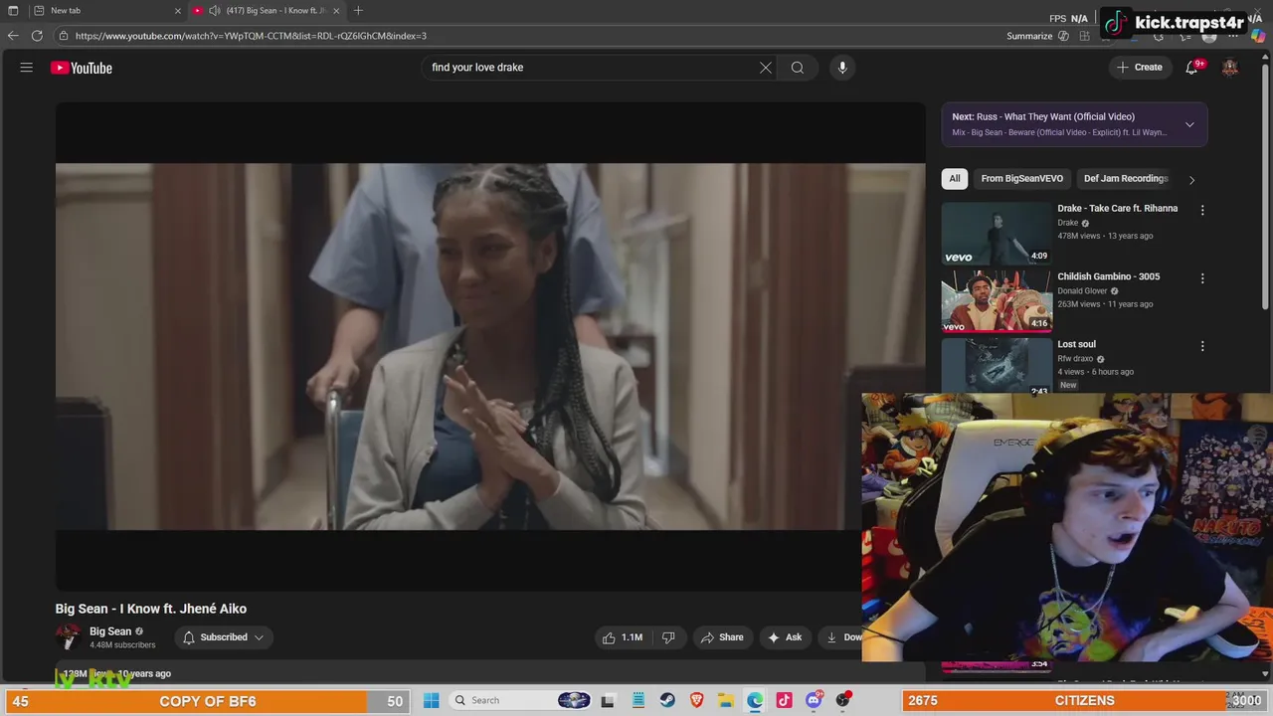The image size is (1273, 716).
Task: Open the browser tab actions menu
Action: [13, 11]
